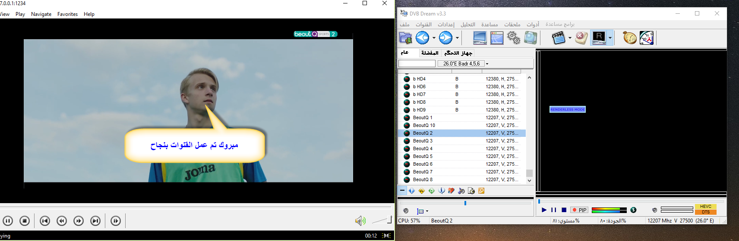Viewport: 739px width, 241px height.
Task: Toggle the renderless mode R button
Action: (x=599, y=38)
